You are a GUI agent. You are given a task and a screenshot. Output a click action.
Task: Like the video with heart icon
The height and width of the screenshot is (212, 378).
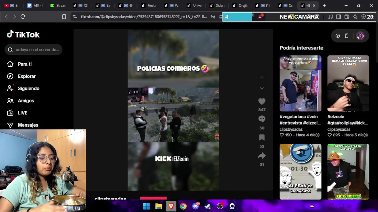coord(262,102)
